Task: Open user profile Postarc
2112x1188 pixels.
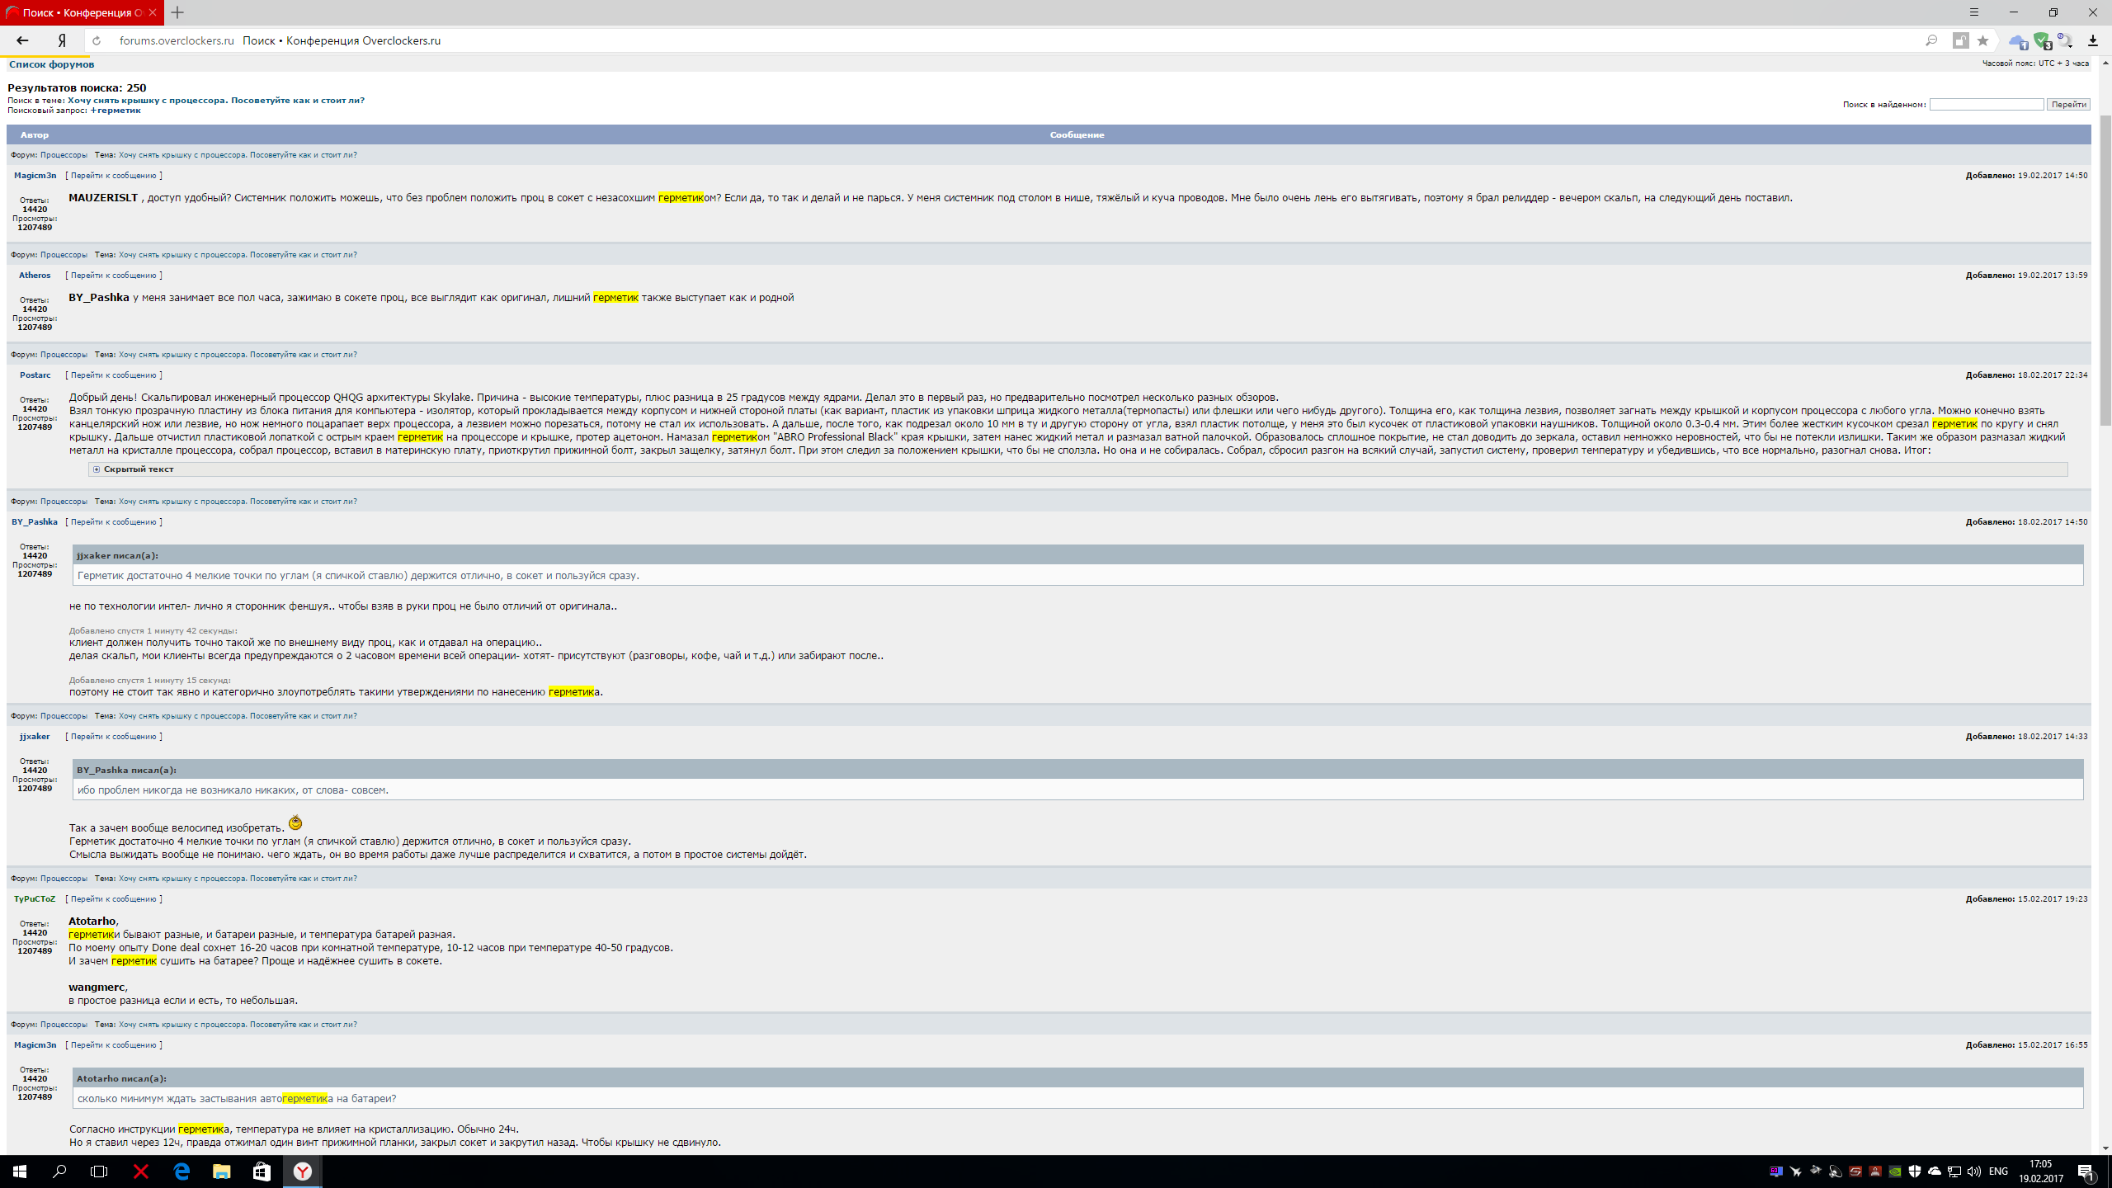Action: coord(35,375)
